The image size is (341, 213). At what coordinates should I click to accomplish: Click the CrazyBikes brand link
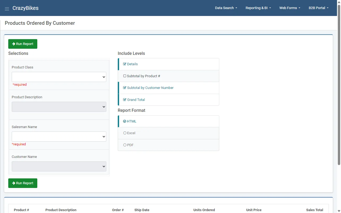point(26,8)
